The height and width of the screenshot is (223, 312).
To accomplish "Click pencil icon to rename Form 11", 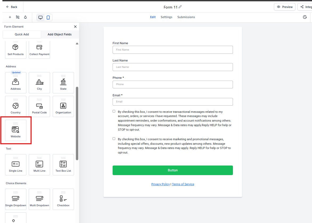I will pyautogui.click(x=180, y=7).
